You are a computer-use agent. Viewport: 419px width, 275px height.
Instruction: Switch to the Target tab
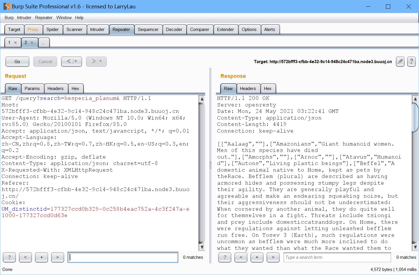coord(14,30)
